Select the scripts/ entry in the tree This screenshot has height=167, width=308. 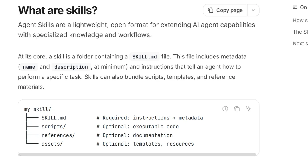[54, 127]
